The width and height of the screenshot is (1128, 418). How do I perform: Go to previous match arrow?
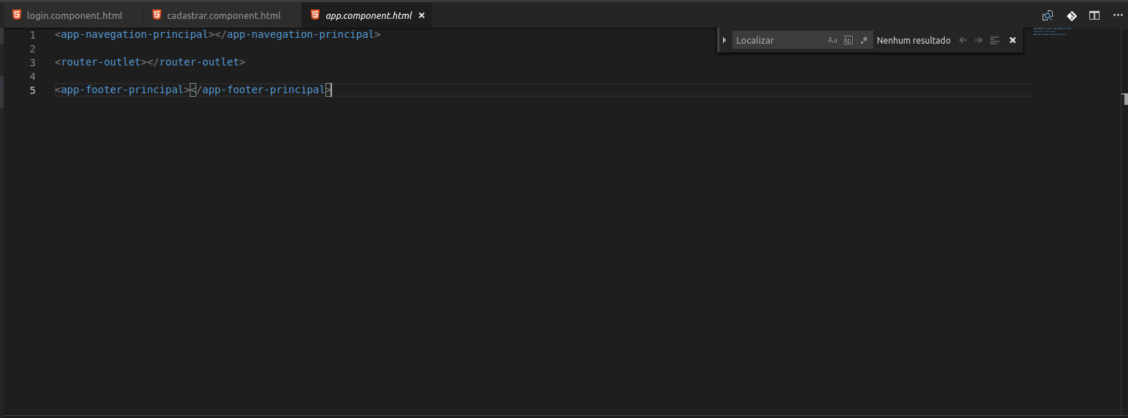point(963,40)
